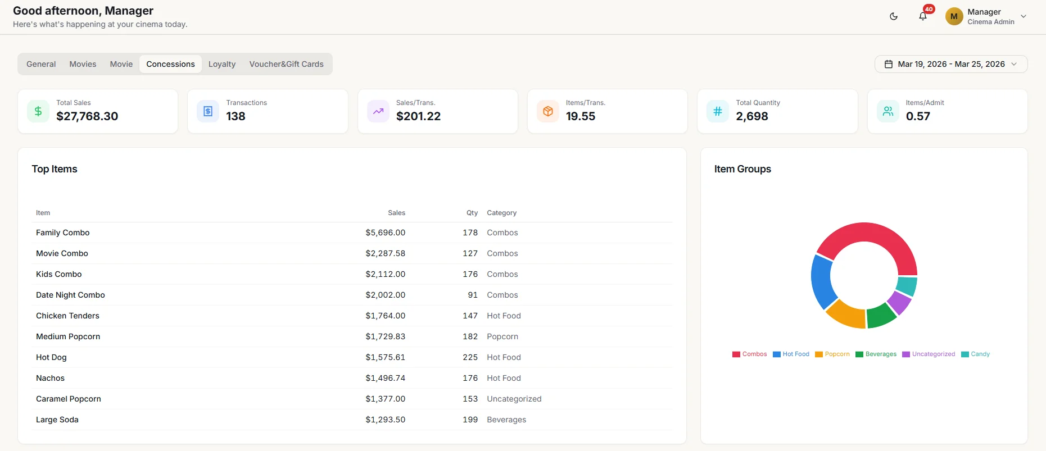This screenshot has height=451, width=1046.
Task: Open the Loyalty tab
Action: coord(222,64)
